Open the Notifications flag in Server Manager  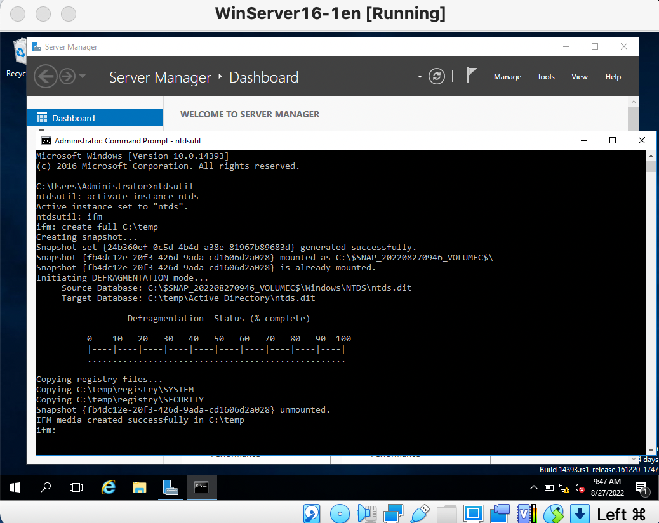coord(471,76)
